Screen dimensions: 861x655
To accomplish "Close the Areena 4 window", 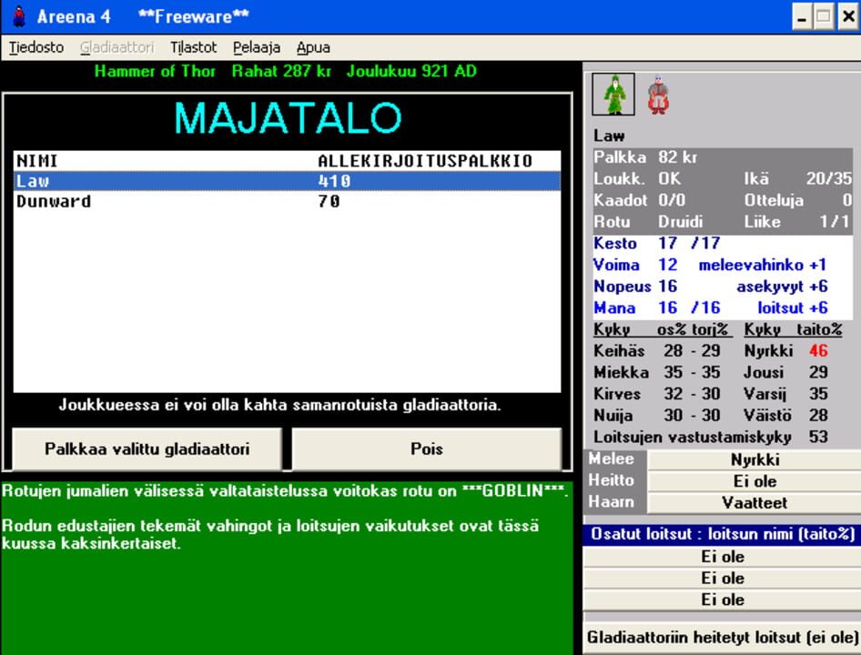I will tap(848, 17).
